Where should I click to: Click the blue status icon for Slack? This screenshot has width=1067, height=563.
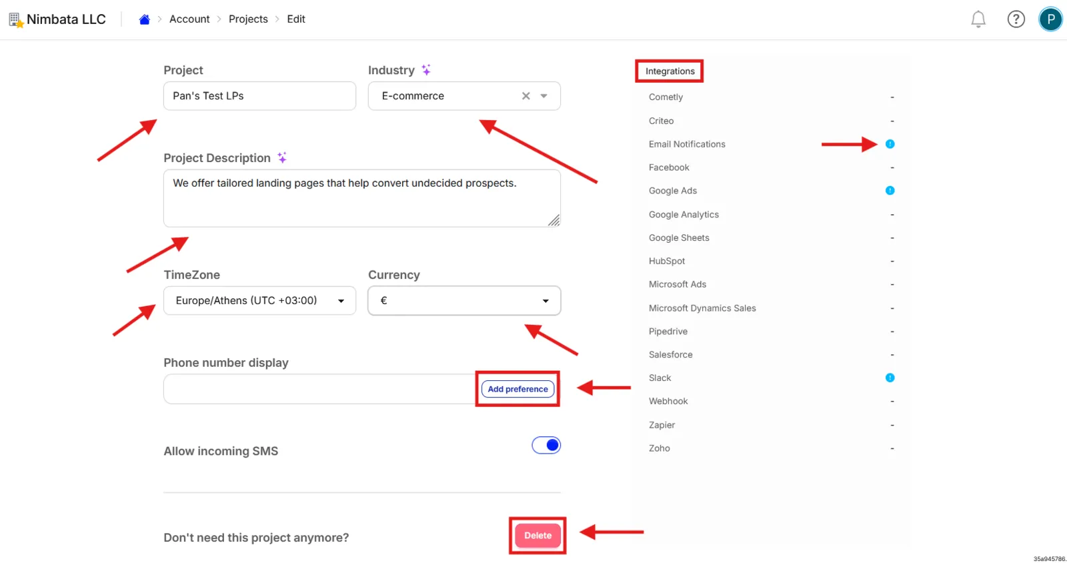coord(890,378)
